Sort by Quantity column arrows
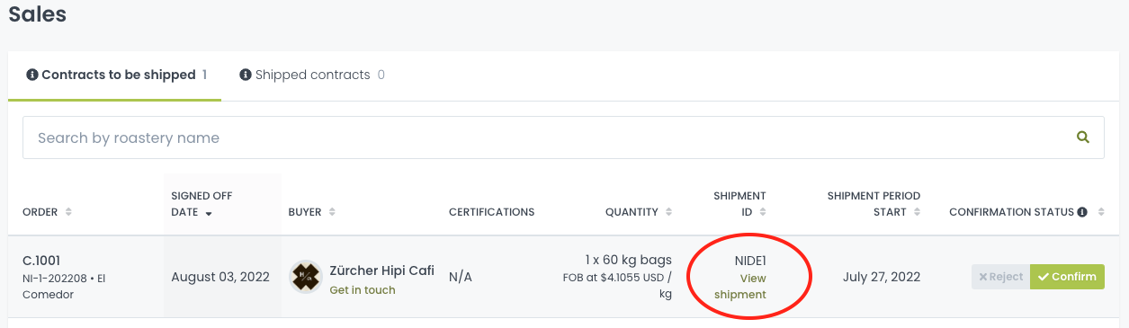Screen dimensions: 1129x328 (x=668, y=212)
